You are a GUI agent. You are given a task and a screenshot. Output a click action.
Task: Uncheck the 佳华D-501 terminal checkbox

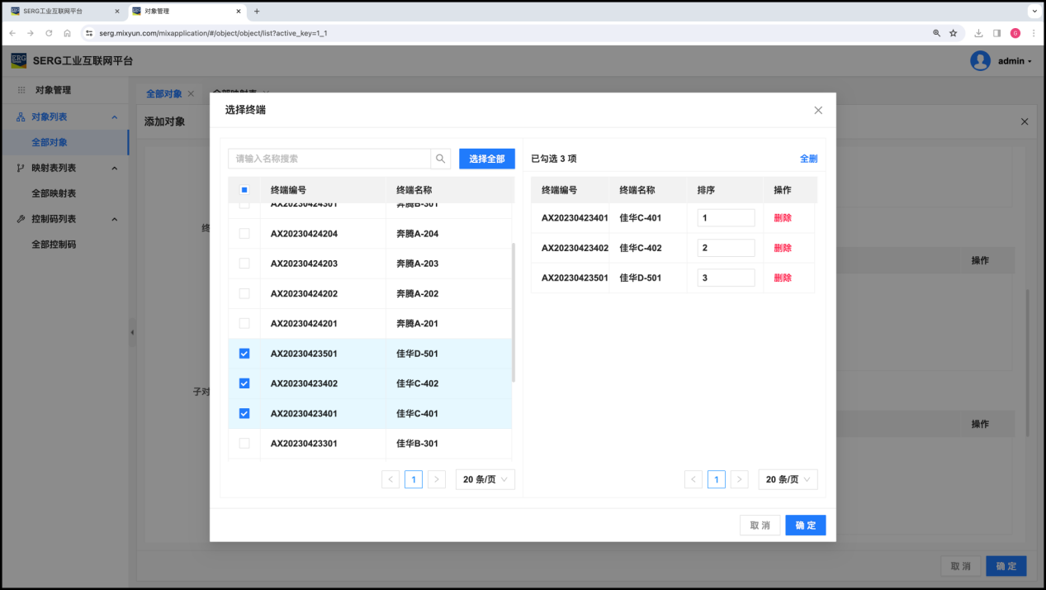[244, 354]
